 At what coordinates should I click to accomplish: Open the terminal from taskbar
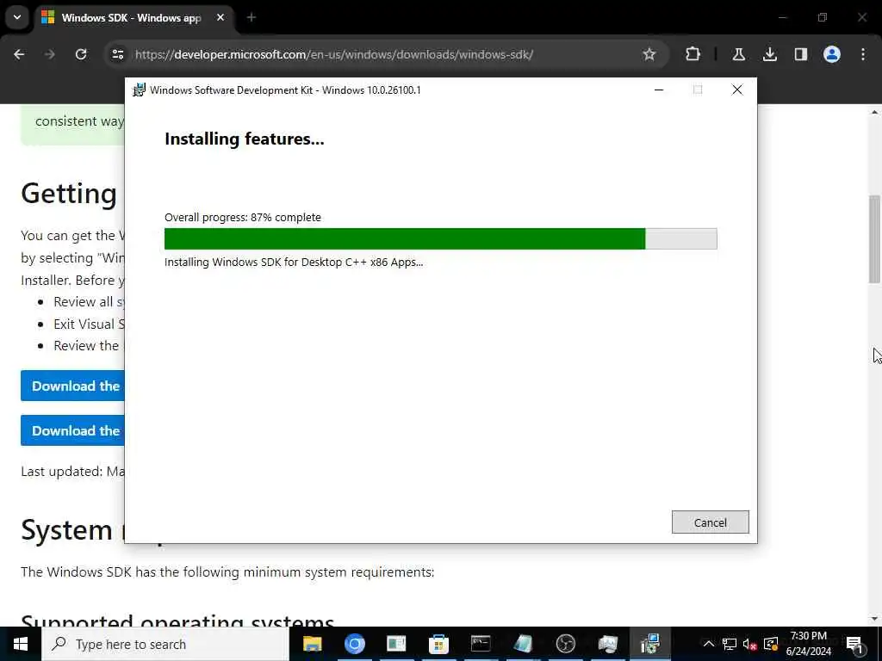(481, 644)
